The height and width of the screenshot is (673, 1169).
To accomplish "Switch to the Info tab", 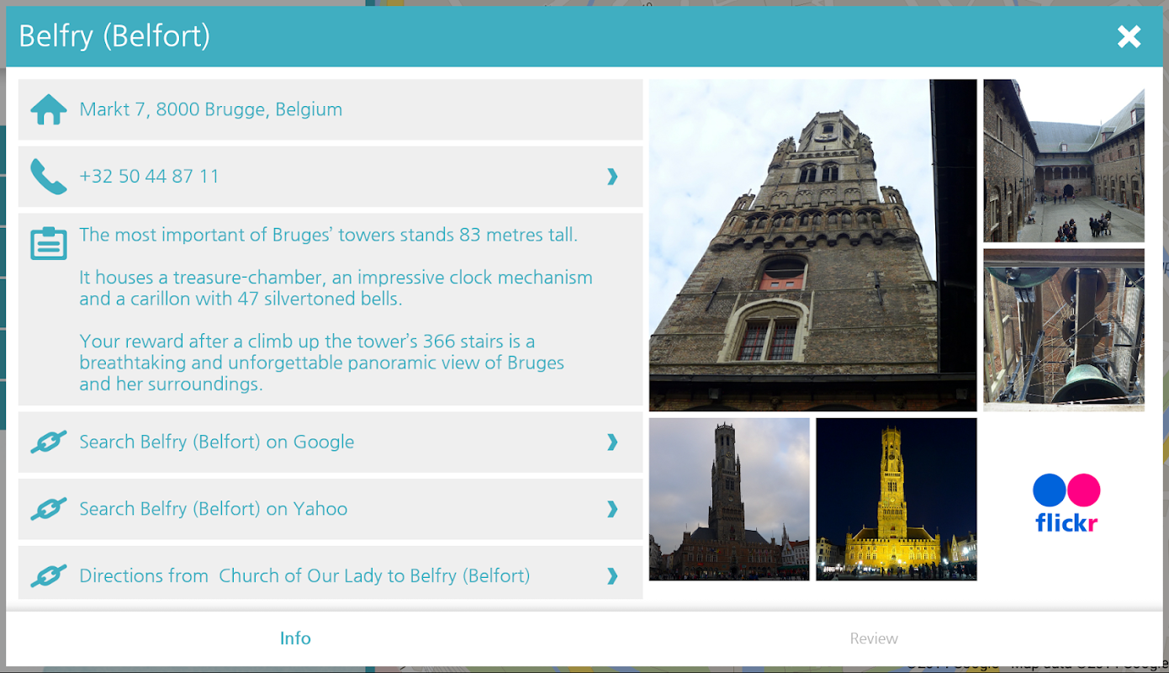I will click(x=295, y=639).
